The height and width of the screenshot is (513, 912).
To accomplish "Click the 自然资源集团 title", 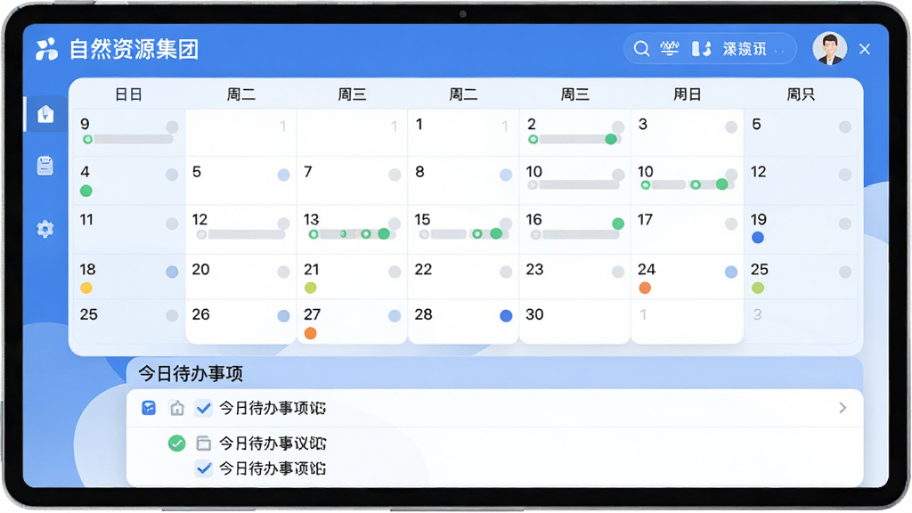I will click(134, 50).
